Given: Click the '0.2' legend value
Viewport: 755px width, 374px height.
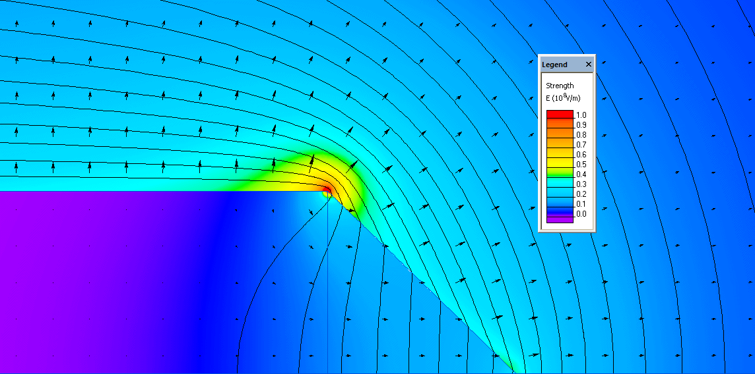Looking at the screenshot, I should point(581,194).
